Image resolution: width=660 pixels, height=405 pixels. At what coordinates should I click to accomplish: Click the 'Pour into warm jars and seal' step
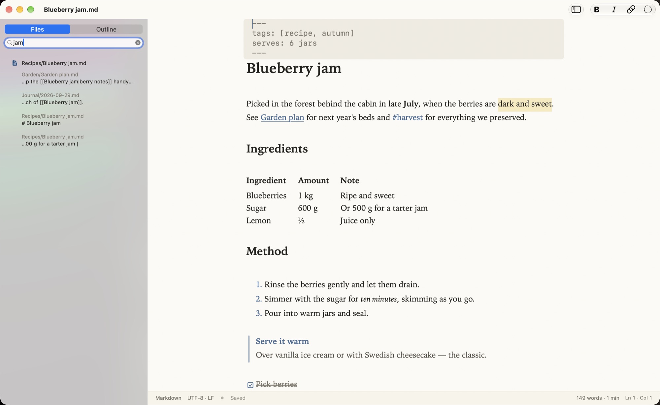click(x=316, y=313)
